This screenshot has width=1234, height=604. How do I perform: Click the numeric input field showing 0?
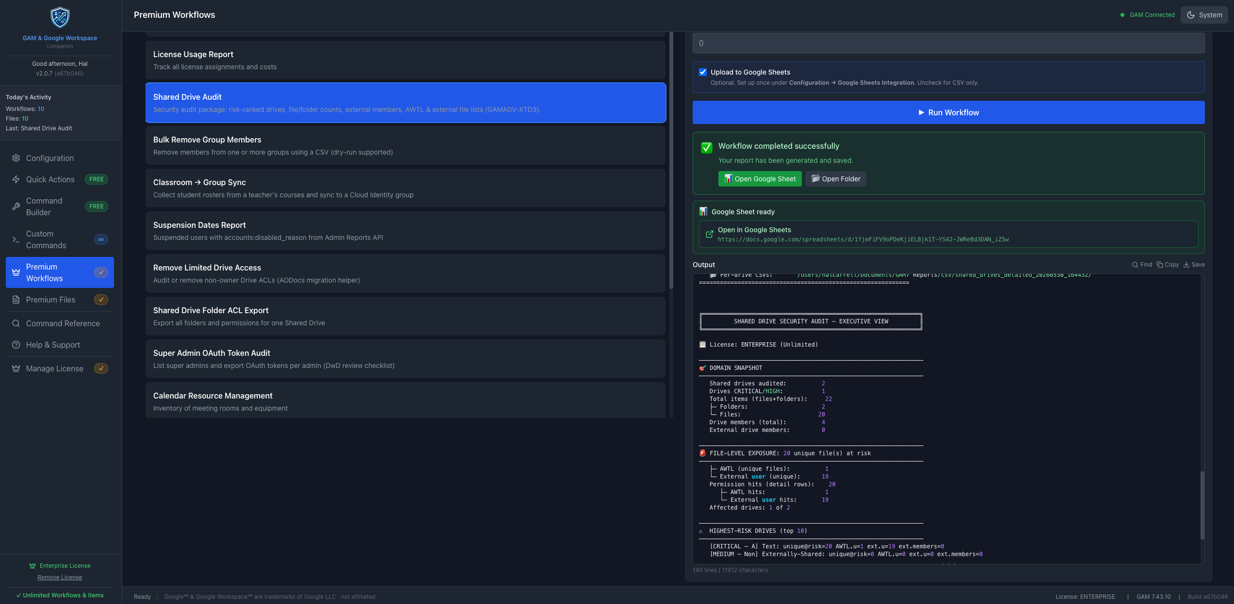point(948,43)
